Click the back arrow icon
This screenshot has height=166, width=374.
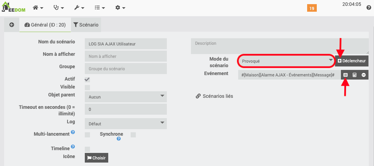pyautogui.click(x=12, y=25)
